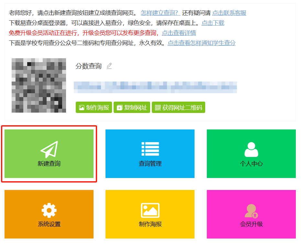Click the picture icon in 制作海报 tile
301x244 pixels.
pos(150,210)
